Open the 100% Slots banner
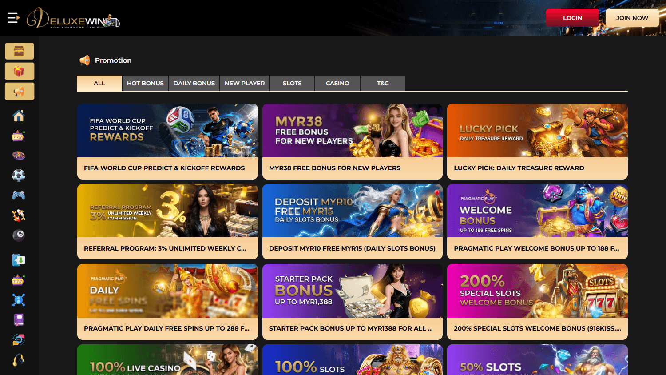 coord(353,360)
